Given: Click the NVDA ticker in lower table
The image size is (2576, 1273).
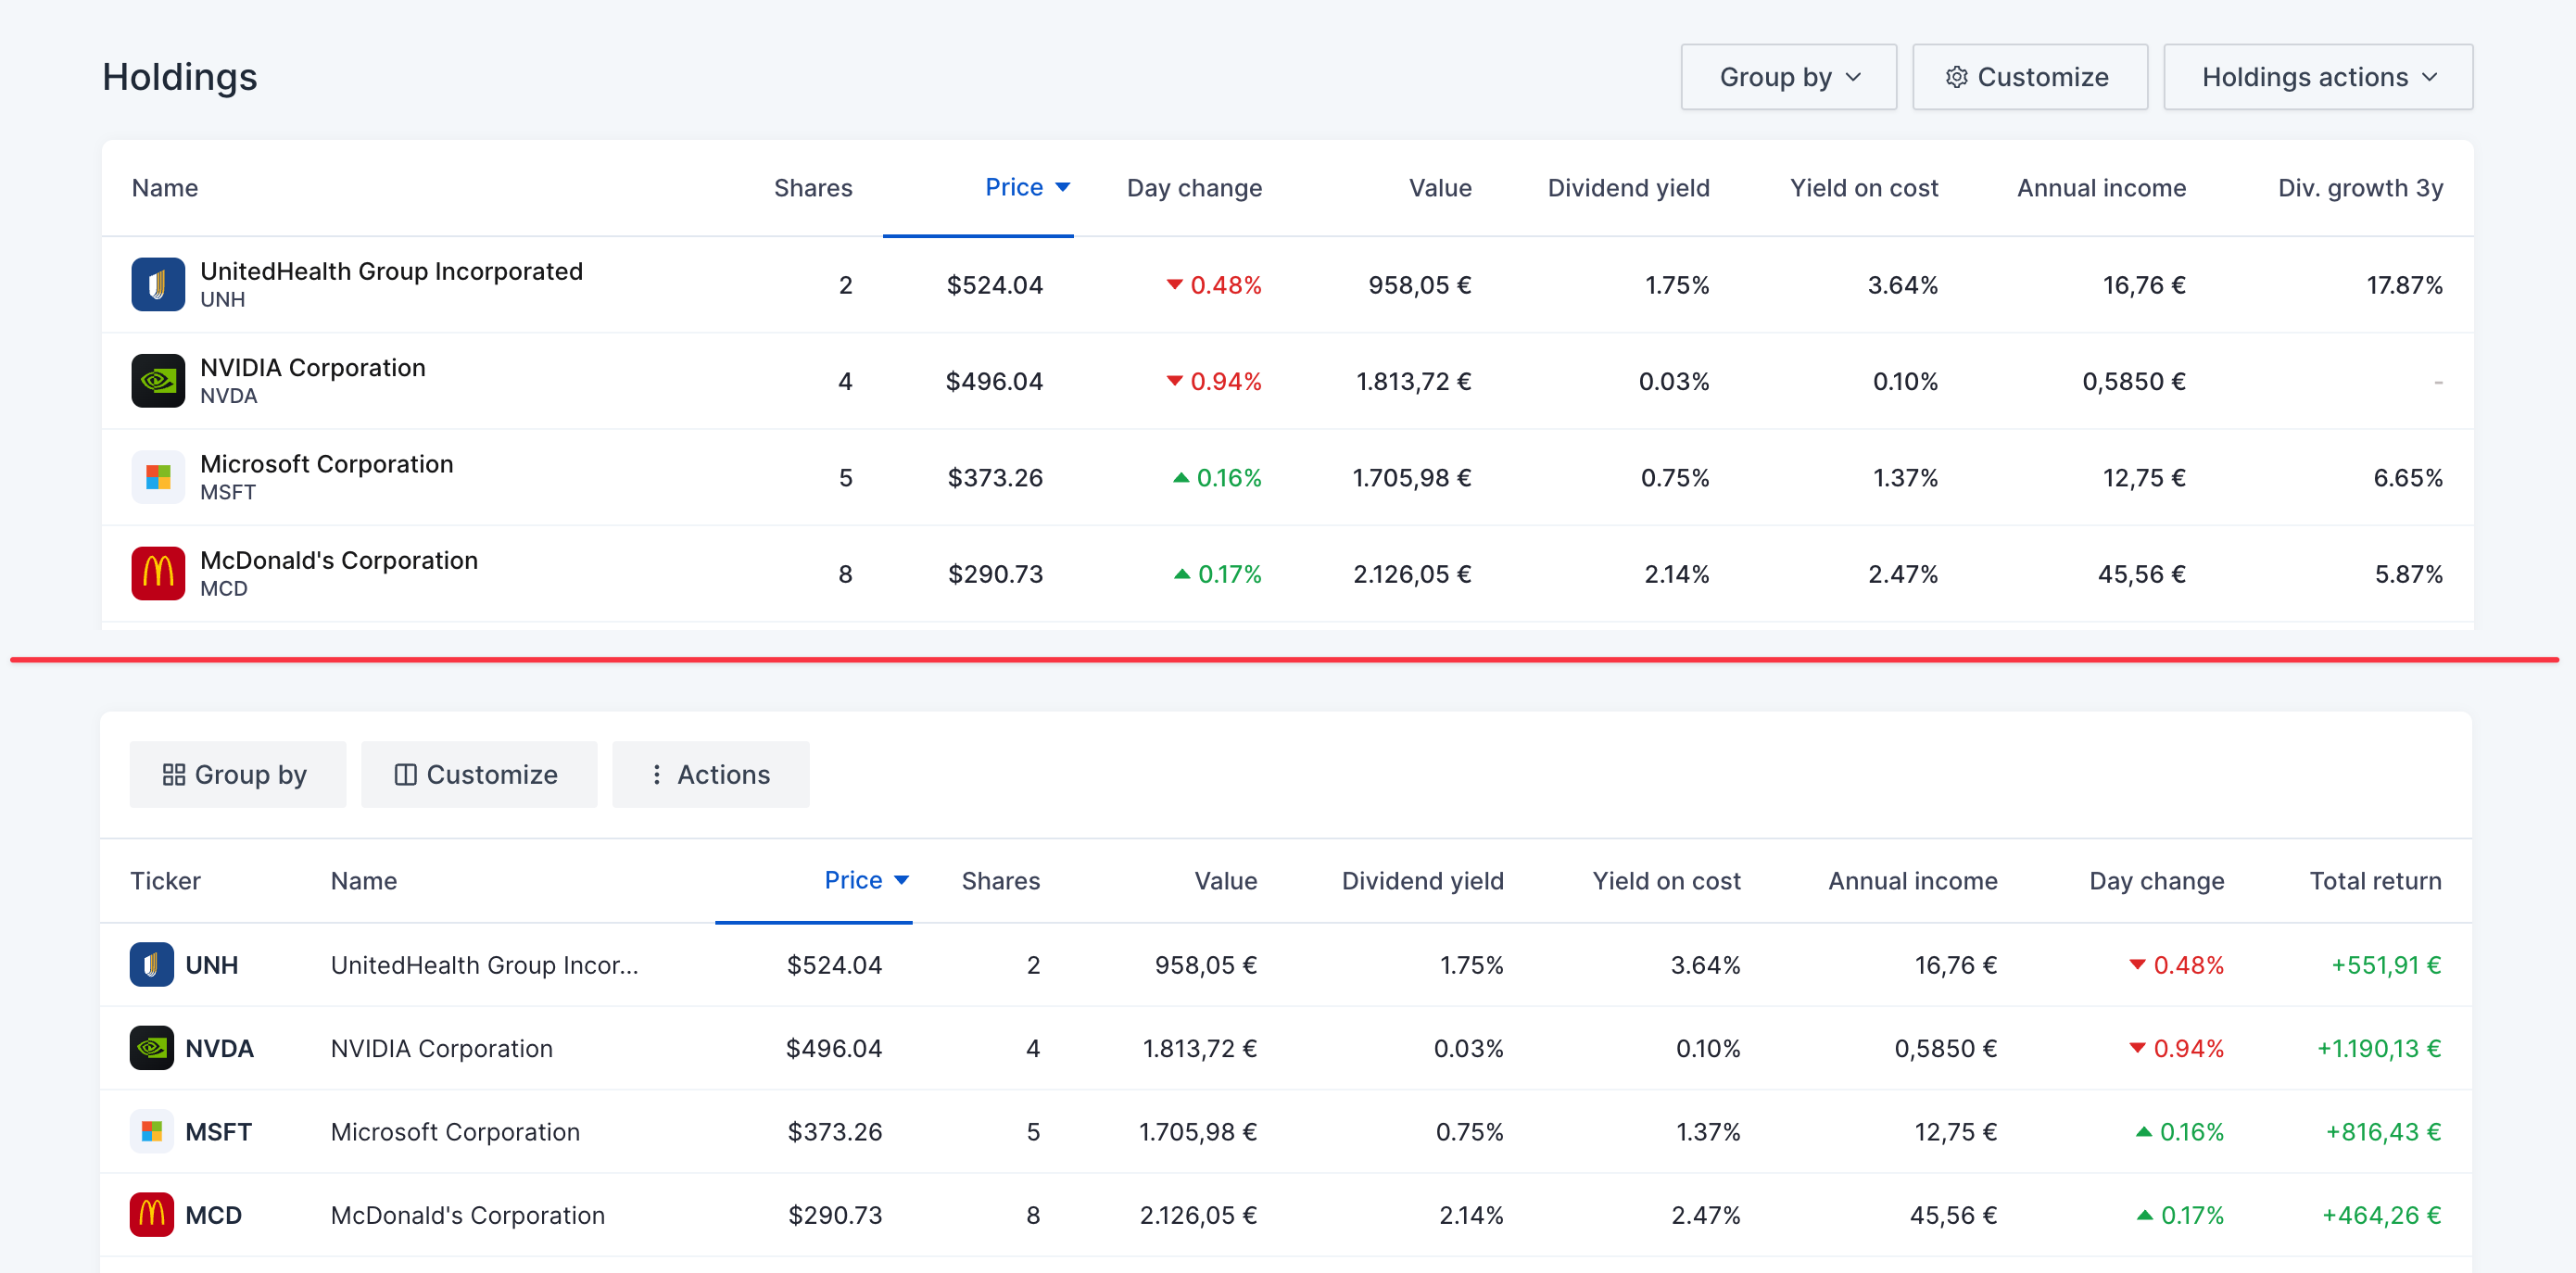Looking at the screenshot, I should [x=219, y=1048].
